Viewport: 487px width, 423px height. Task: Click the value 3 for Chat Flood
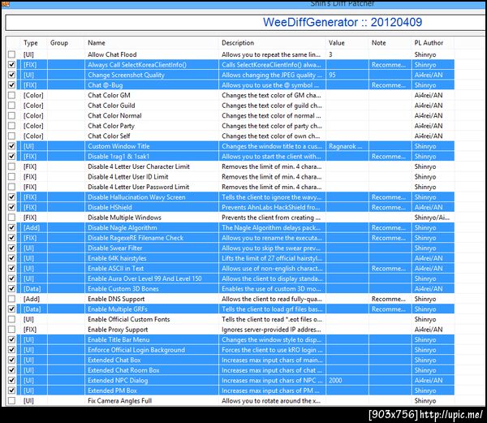[x=330, y=54]
